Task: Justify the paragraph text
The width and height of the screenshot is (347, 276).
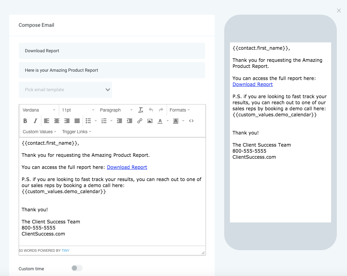Action: [x=77, y=121]
